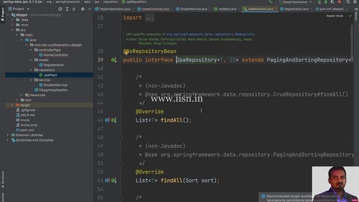The image size is (359, 202).
Task: Collapse the src folder
Action: [x=12, y=30]
